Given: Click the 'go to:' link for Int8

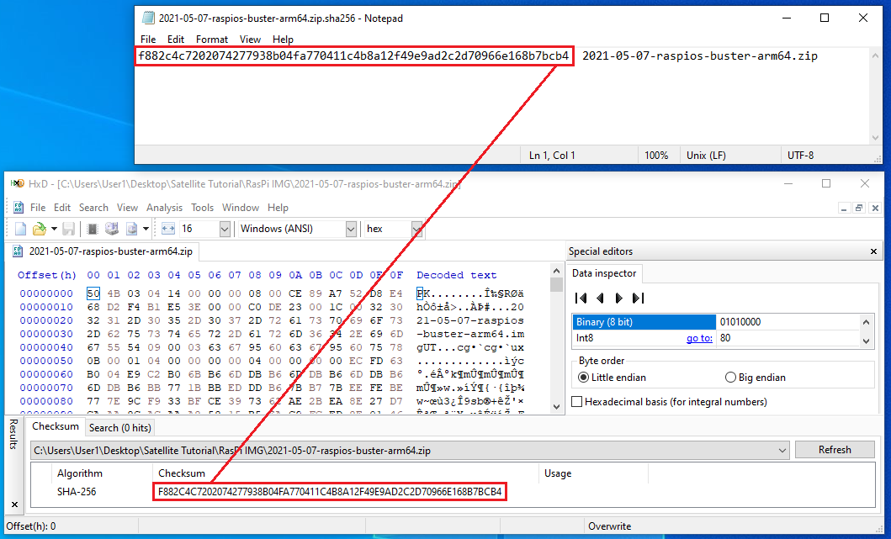Looking at the screenshot, I should 699,338.
